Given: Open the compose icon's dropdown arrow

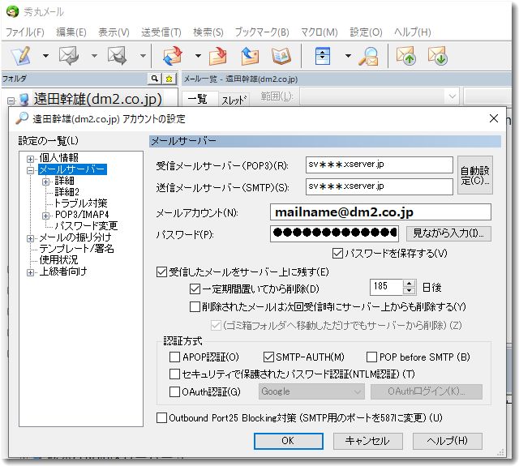Looking at the screenshot, I should coord(45,56).
